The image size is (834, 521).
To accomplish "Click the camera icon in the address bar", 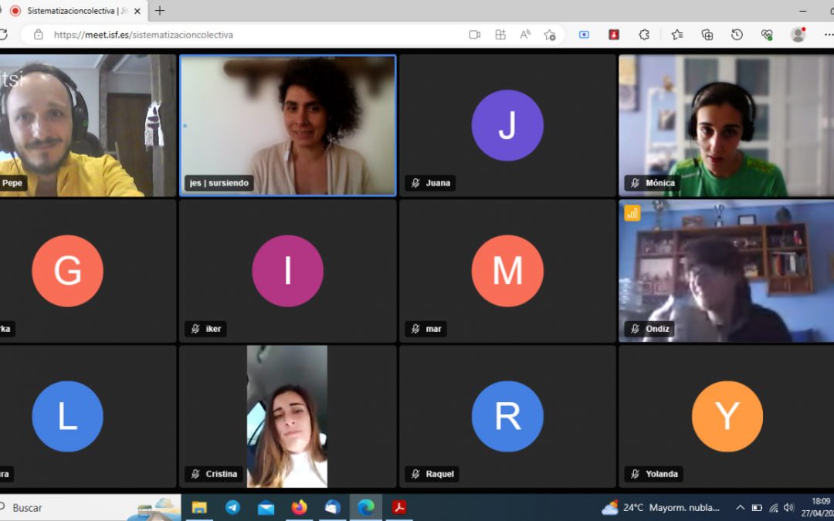I will [x=475, y=35].
